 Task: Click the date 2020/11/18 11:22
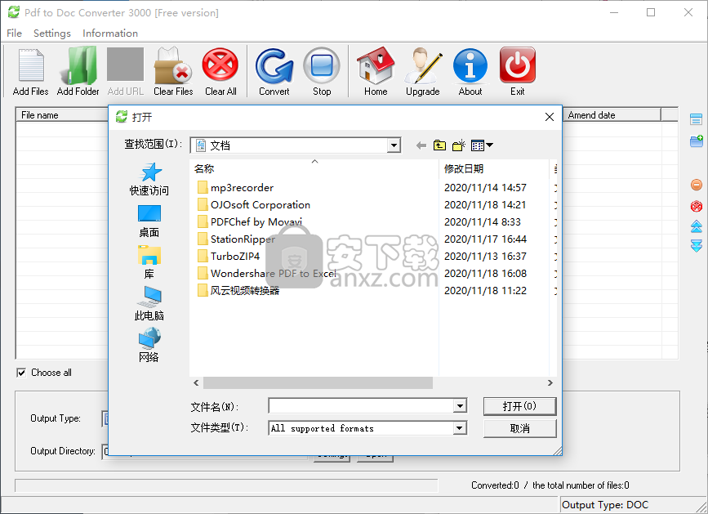pyautogui.click(x=485, y=290)
